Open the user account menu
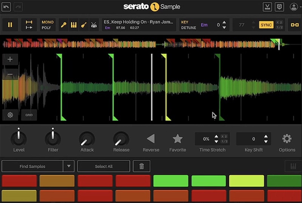The height and width of the screenshot is (203, 302). tap(294, 7)
